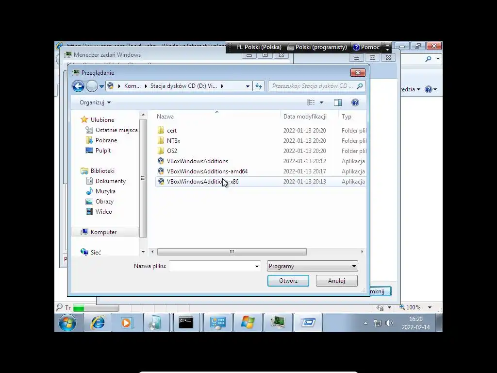Toggle the preview pane icon
497x373 pixels.
tap(338, 102)
